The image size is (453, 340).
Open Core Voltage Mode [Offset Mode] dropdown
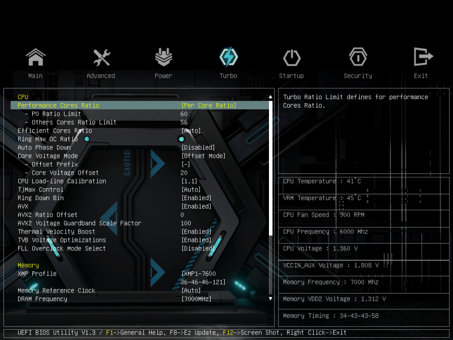[203, 156]
